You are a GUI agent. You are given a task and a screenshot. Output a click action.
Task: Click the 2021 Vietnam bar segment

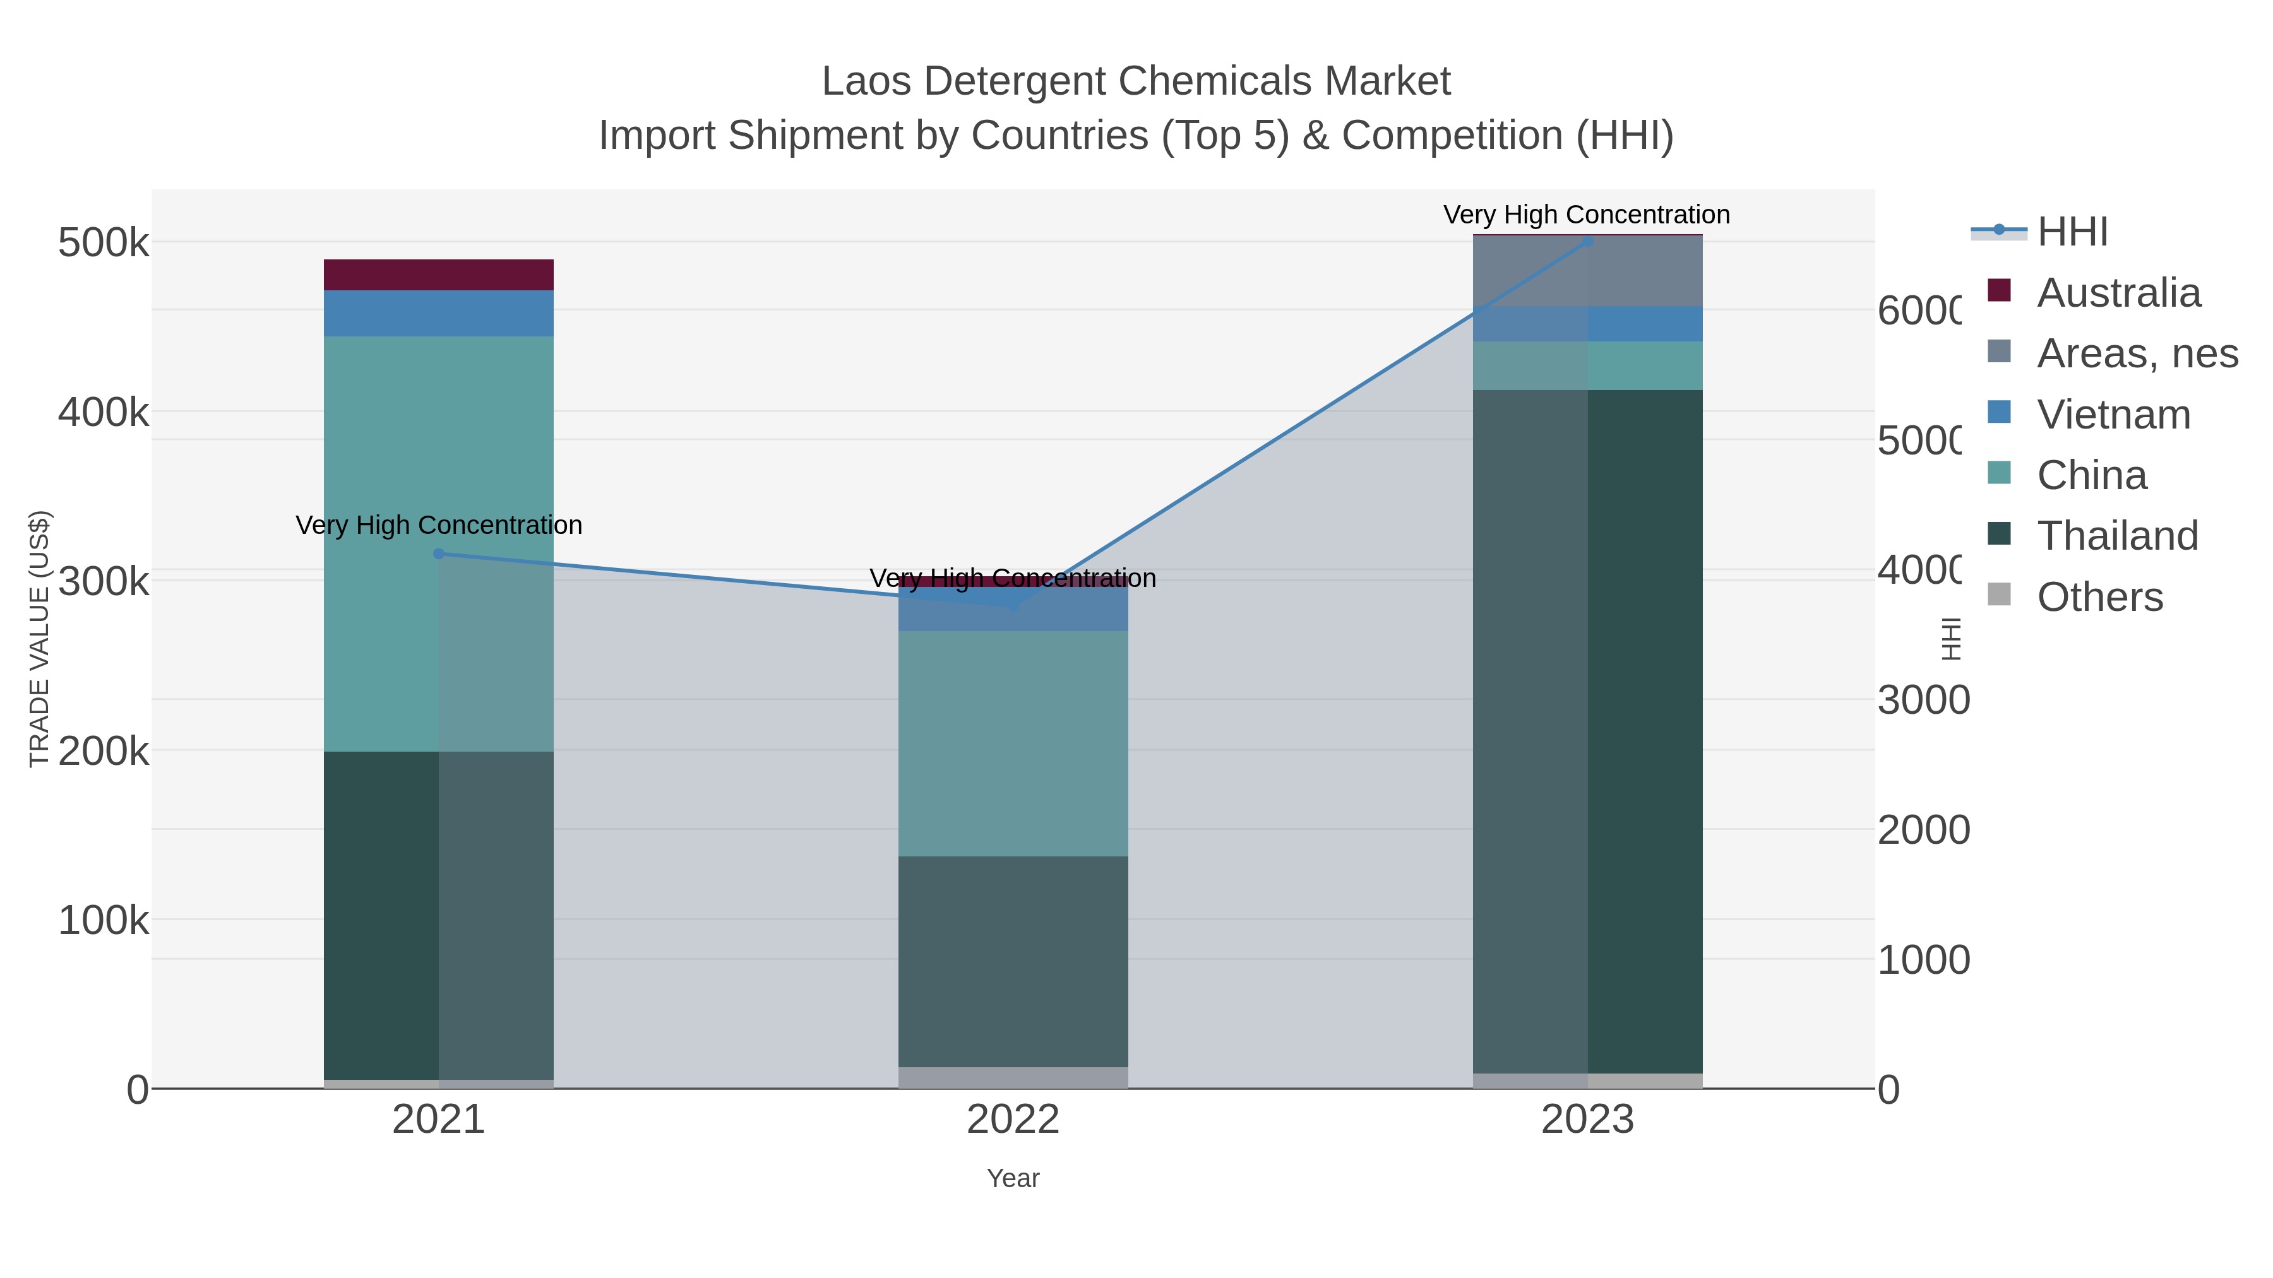[x=439, y=314]
